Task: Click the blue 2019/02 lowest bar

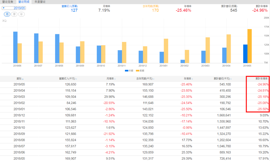Action: [182, 61]
